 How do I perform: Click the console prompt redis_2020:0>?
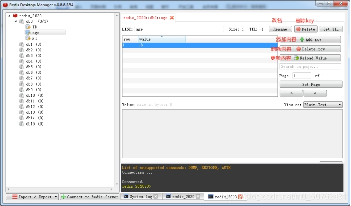click(136, 186)
